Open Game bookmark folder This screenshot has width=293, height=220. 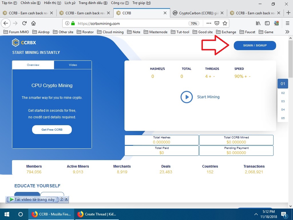[x=266, y=32]
